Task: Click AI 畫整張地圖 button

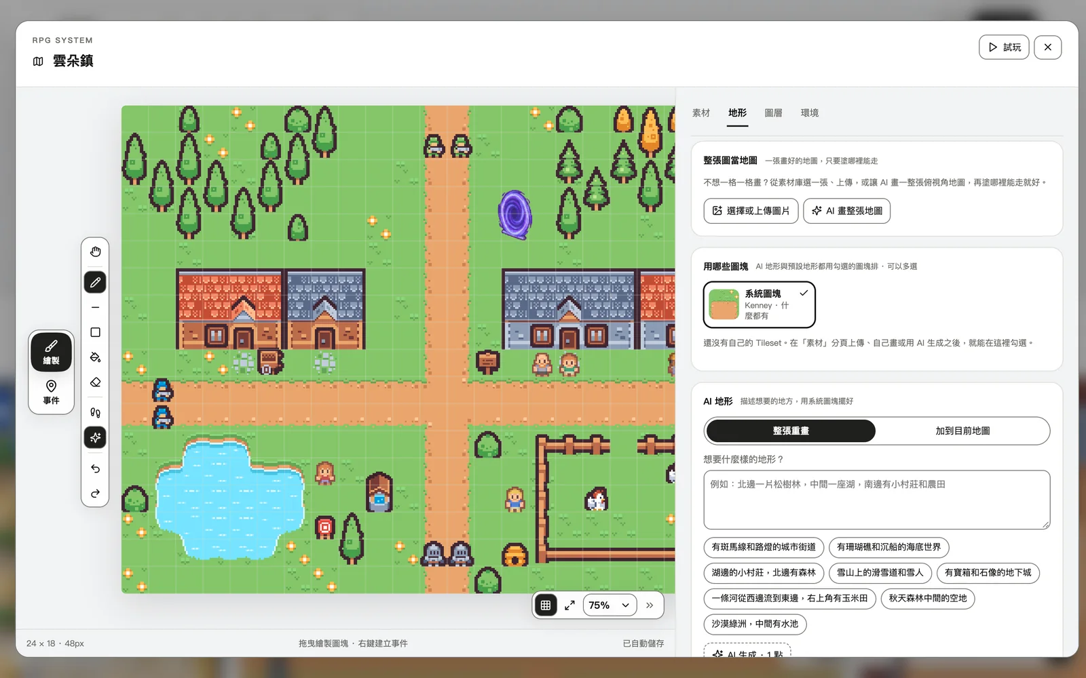Action: click(846, 211)
